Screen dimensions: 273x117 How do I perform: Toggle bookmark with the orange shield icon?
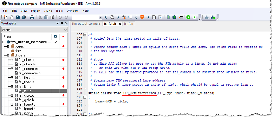142,17
